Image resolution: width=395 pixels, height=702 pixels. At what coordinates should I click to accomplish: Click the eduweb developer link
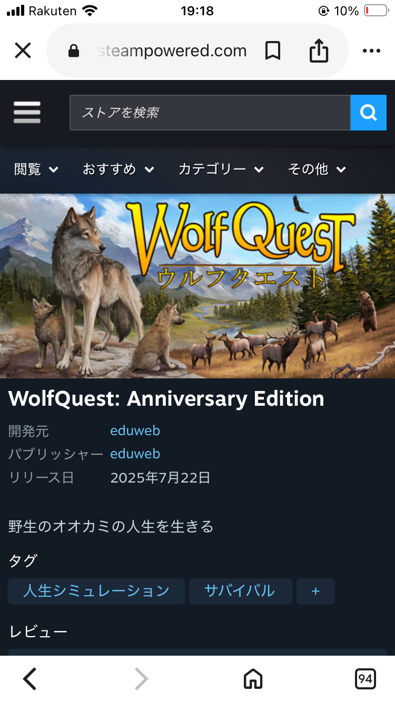click(x=135, y=430)
